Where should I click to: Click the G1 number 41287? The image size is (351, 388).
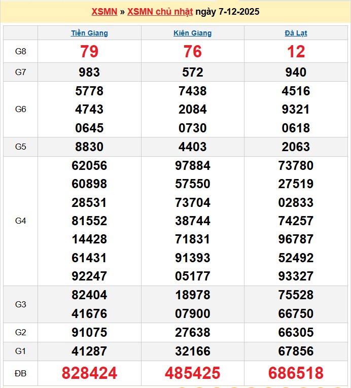click(x=89, y=351)
